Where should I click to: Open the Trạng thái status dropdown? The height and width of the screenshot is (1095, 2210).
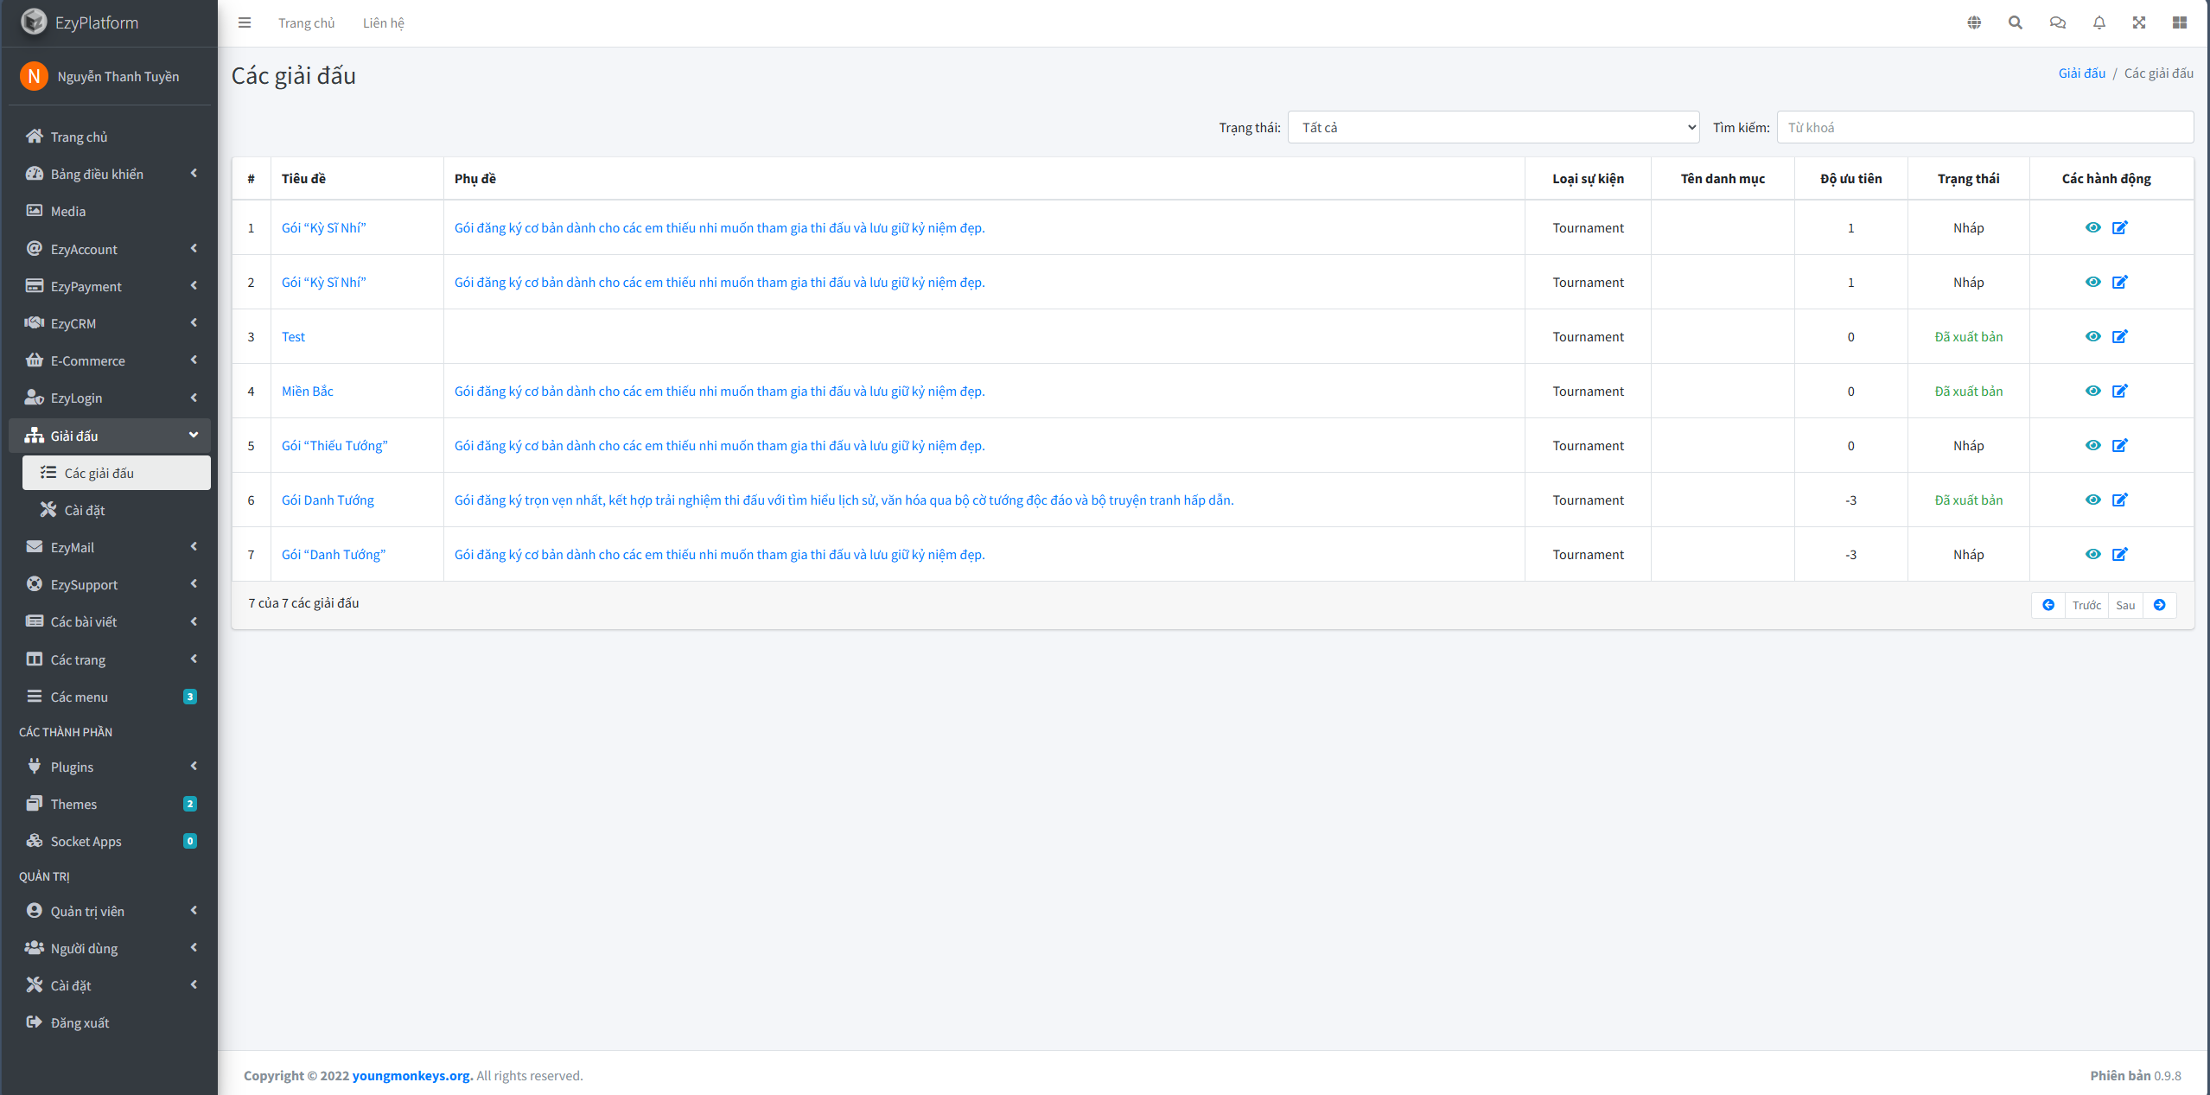[1493, 127]
